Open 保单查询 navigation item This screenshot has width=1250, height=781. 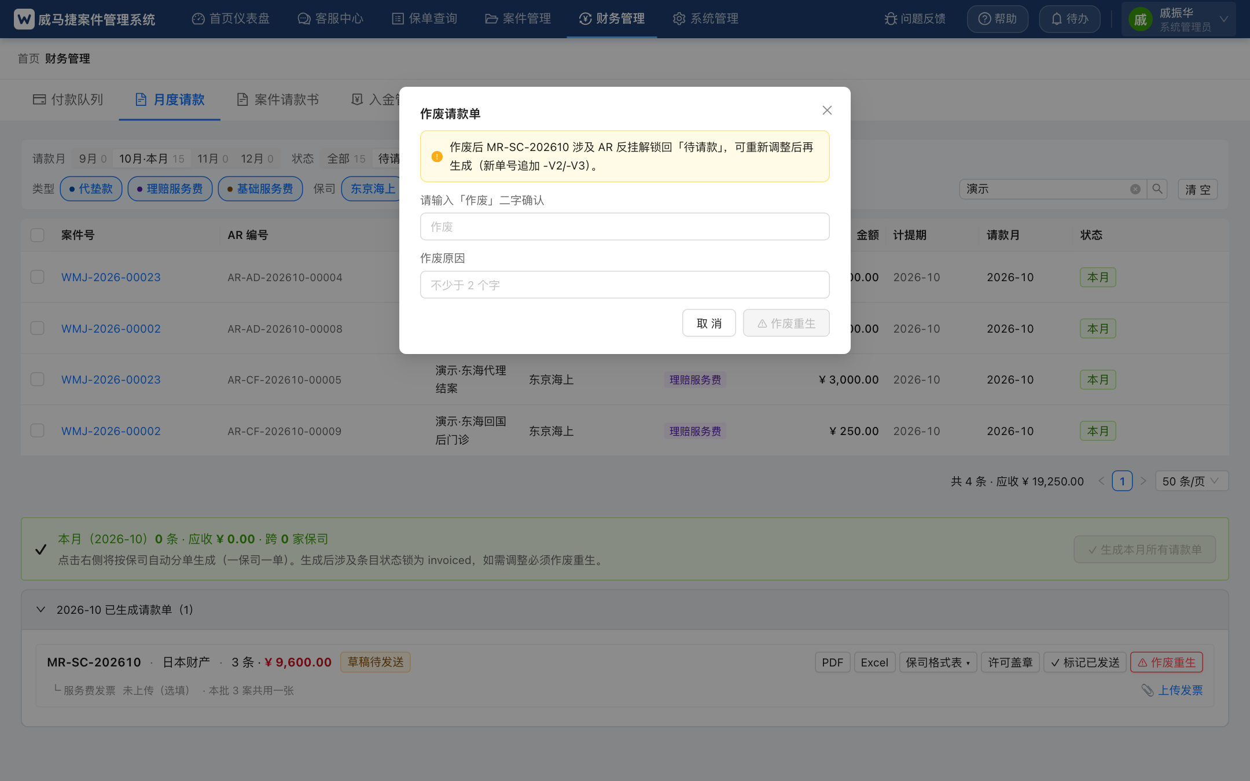click(425, 19)
